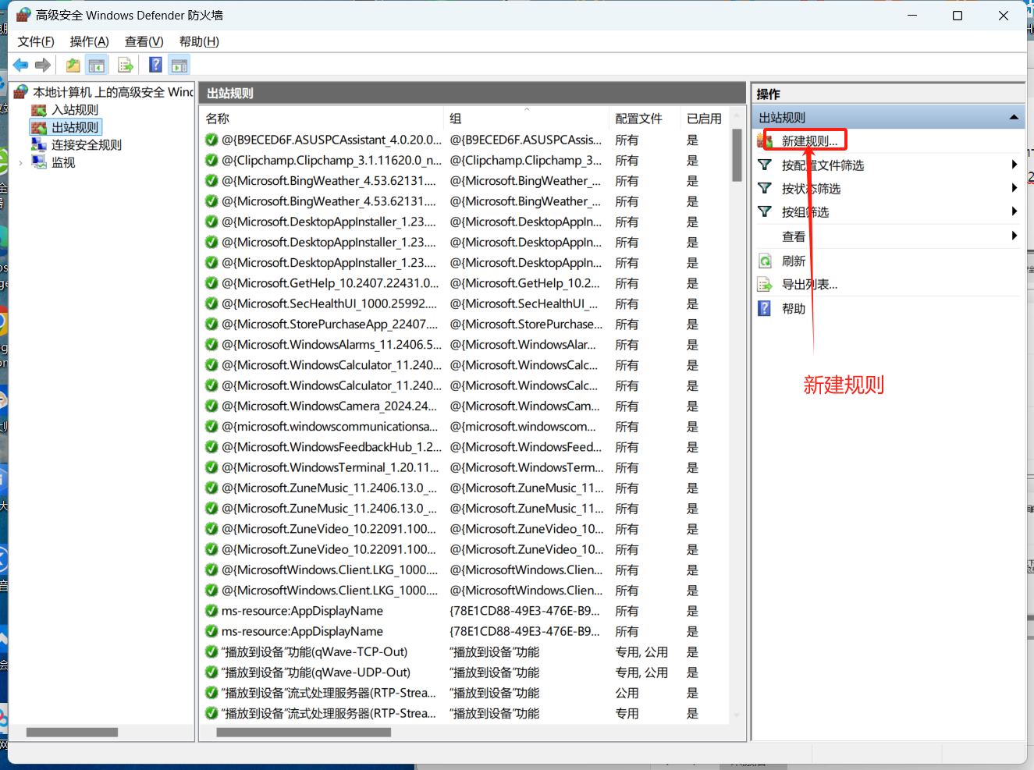Click the tree pane horizontal scrollbar thumb
Viewport: 1034px width, 770px height.
pyautogui.click(x=72, y=732)
